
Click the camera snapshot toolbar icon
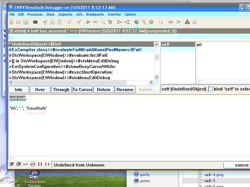click(x=35, y=22)
